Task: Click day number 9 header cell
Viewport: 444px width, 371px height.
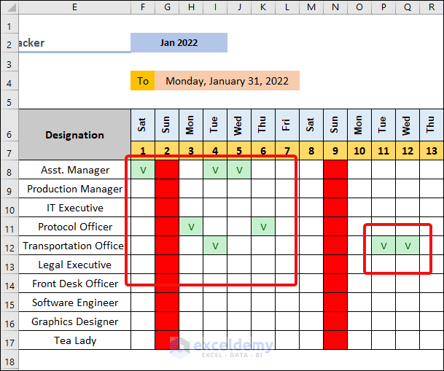Action: click(335, 152)
